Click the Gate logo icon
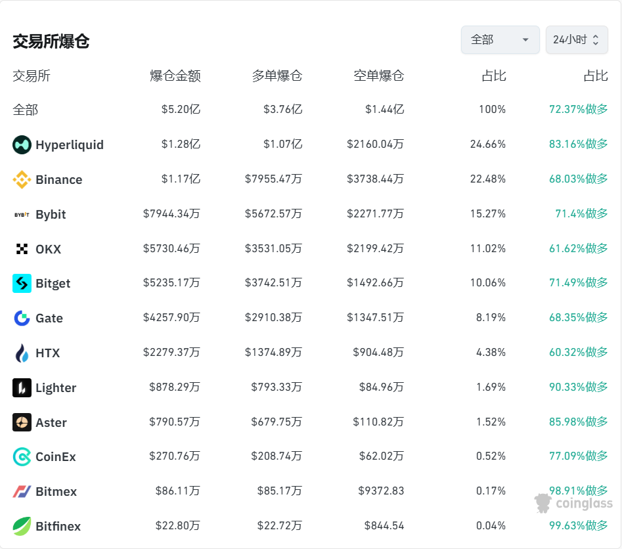Image resolution: width=622 pixels, height=549 pixels. click(22, 318)
